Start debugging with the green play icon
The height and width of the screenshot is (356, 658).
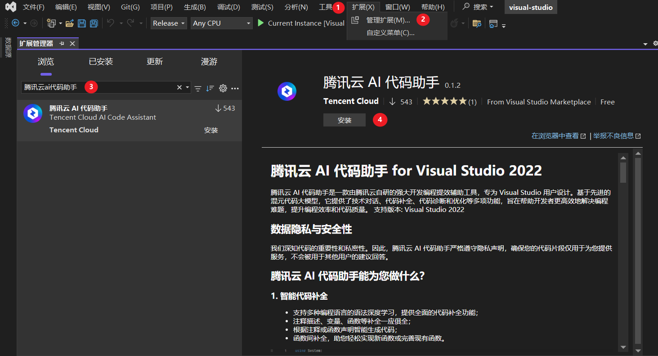click(x=261, y=23)
